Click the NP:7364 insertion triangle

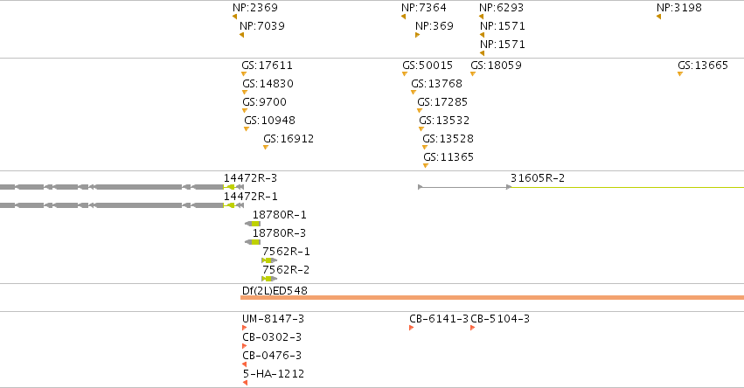pyautogui.click(x=403, y=17)
